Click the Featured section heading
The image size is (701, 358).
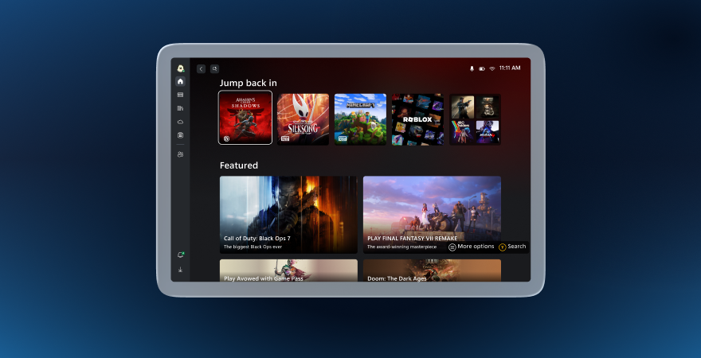pyautogui.click(x=239, y=165)
